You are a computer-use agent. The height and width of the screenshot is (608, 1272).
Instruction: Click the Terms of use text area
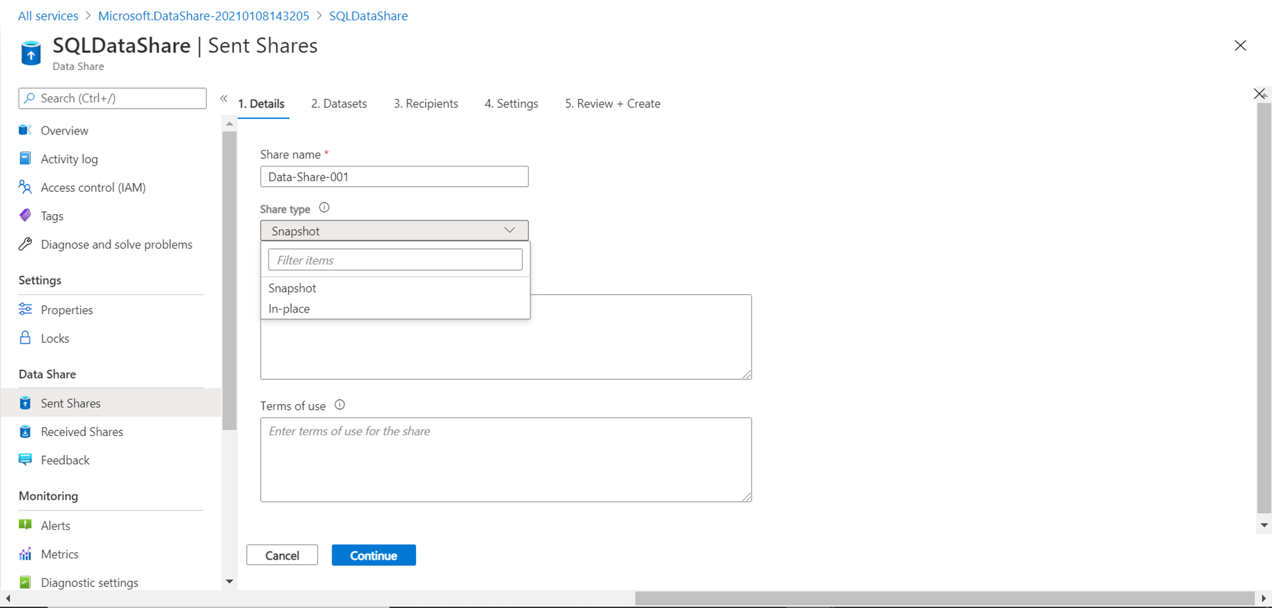tap(506, 459)
